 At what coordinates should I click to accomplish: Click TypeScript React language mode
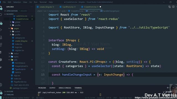125,98
